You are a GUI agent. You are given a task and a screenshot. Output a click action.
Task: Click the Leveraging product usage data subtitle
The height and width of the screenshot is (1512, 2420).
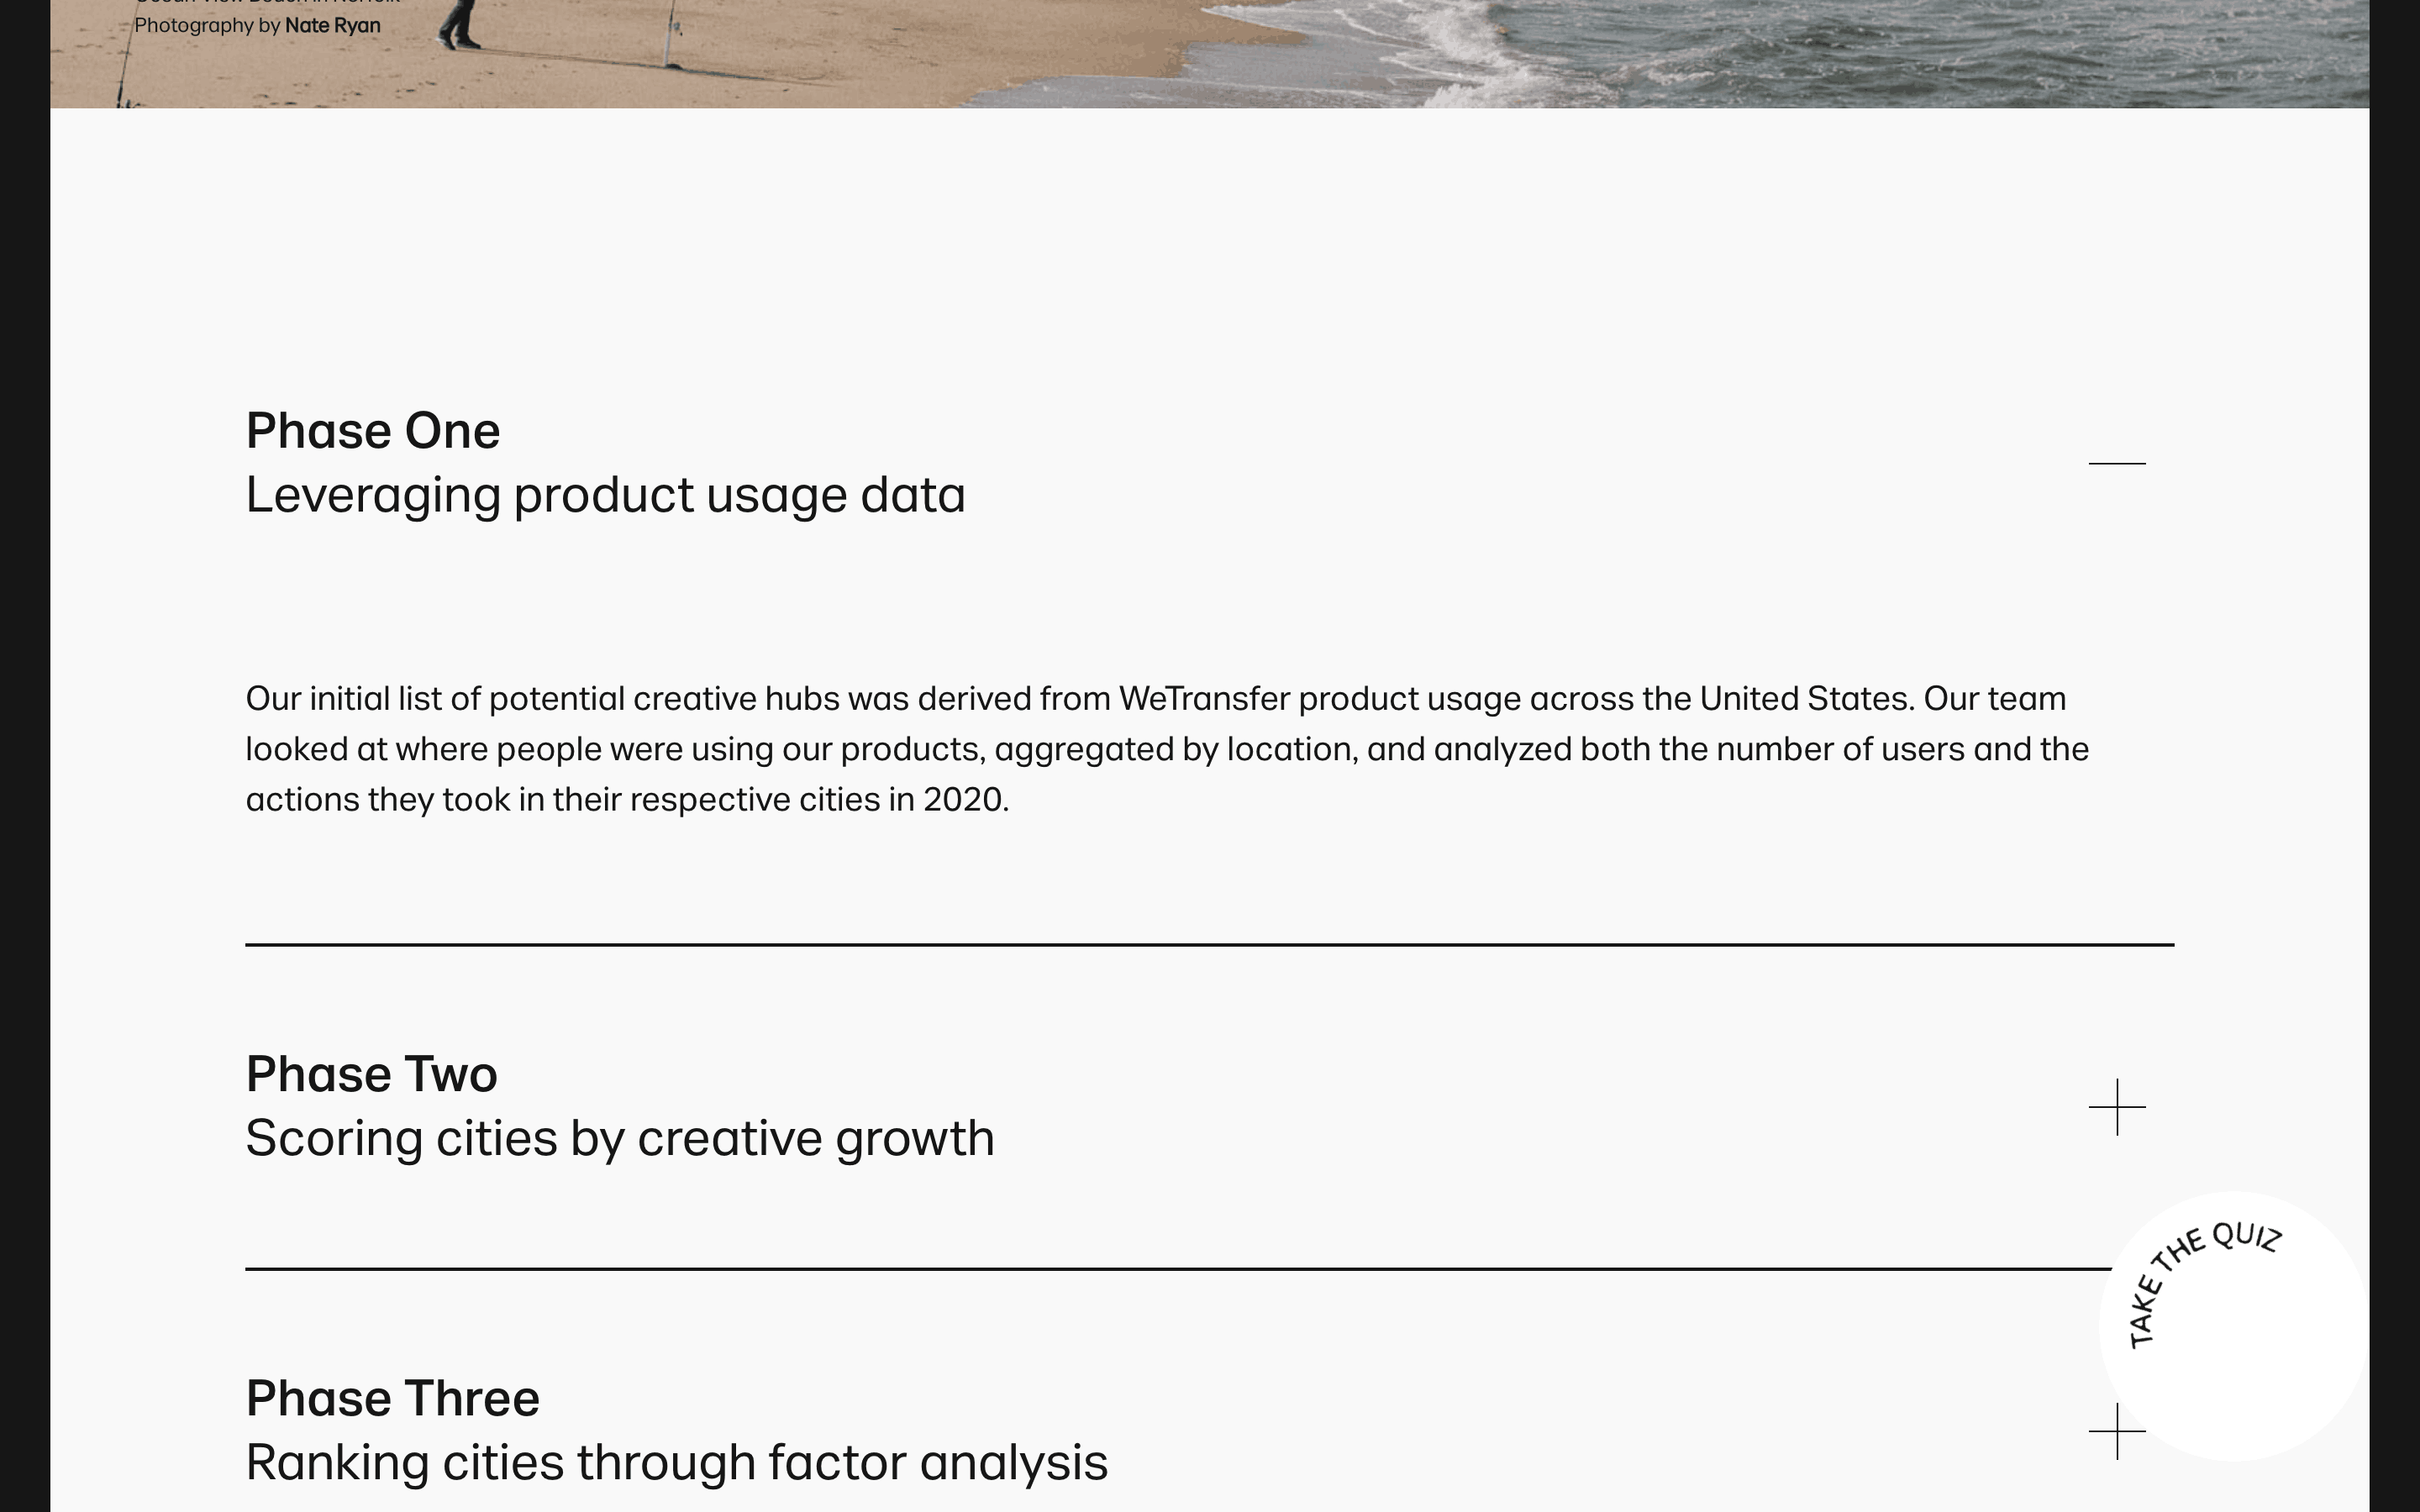pos(606,495)
